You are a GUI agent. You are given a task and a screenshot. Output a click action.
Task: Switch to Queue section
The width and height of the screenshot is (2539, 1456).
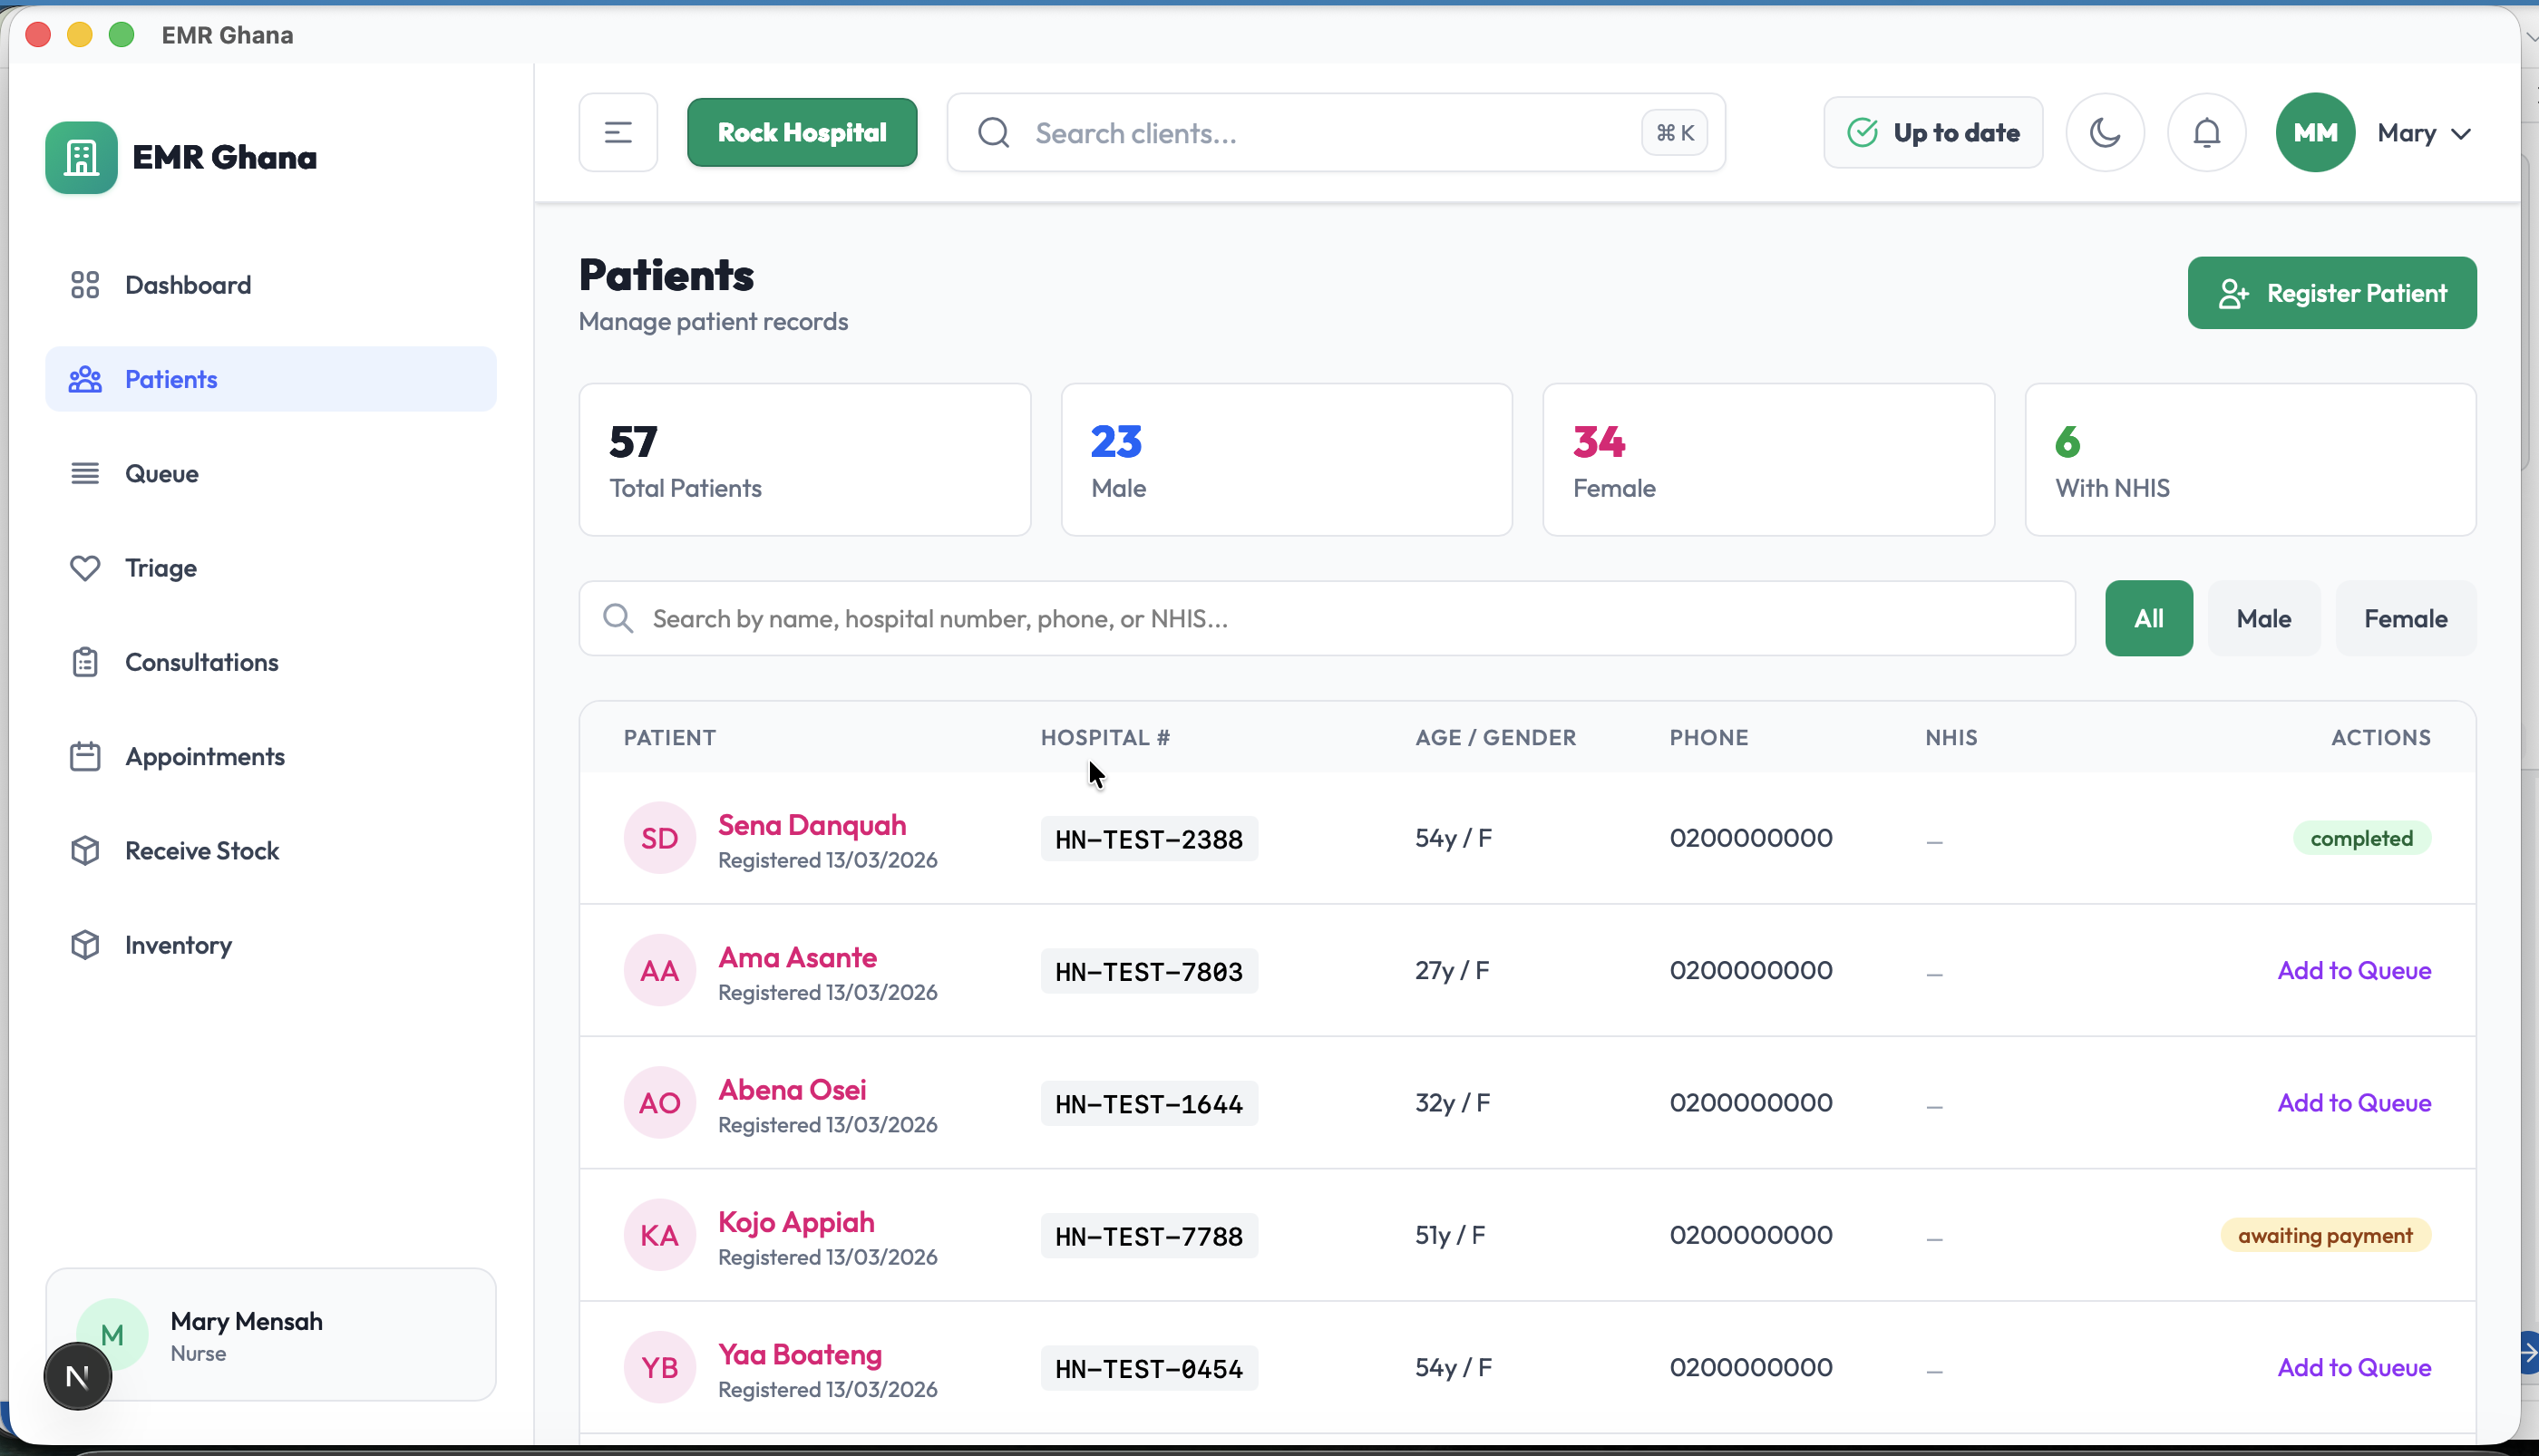(x=161, y=474)
